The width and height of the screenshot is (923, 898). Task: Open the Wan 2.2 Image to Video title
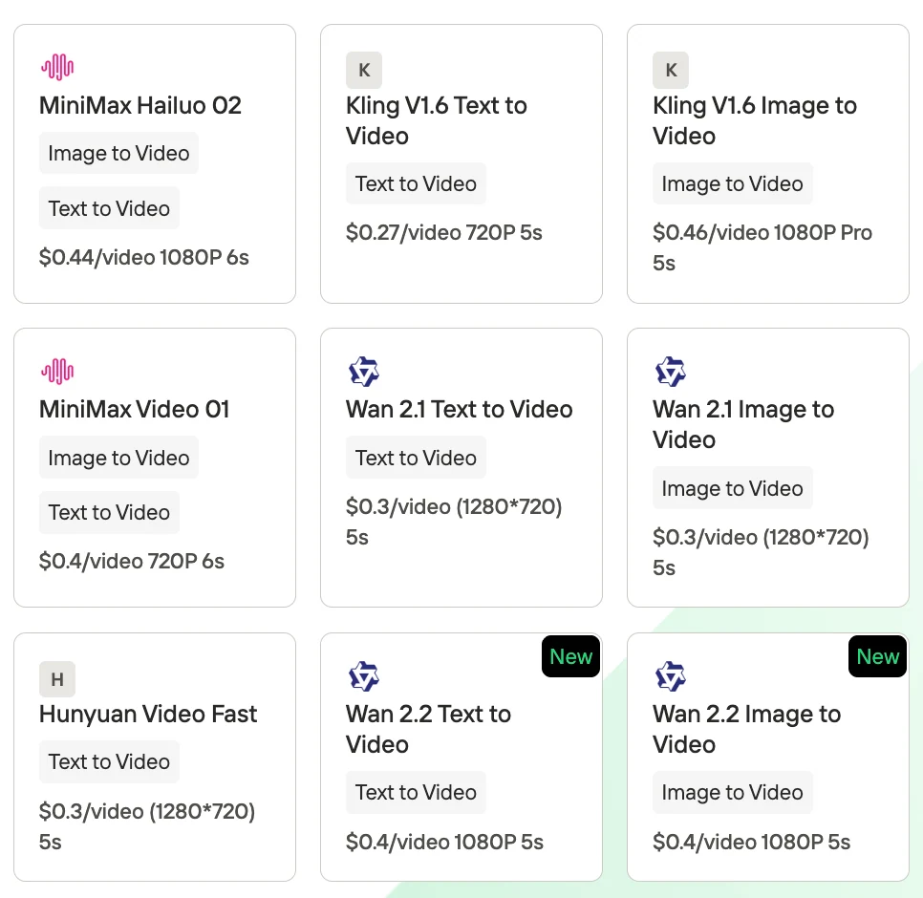(x=747, y=729)
